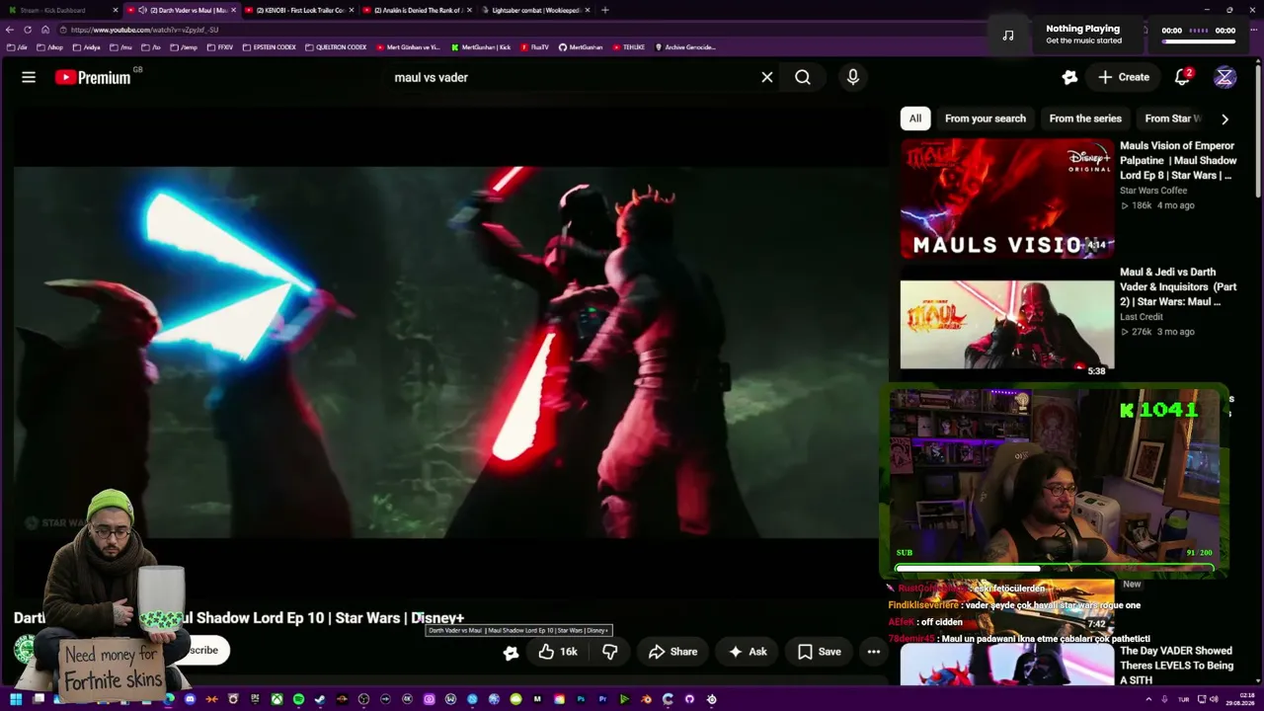Viewport: 1264px width, 711px height.
Task: Click the youtube.com address bar
Action: point(523,30)
